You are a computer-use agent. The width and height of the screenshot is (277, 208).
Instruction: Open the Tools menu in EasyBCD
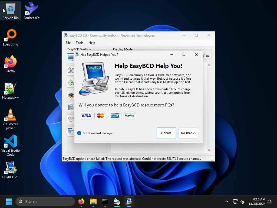tap(80, 43)
